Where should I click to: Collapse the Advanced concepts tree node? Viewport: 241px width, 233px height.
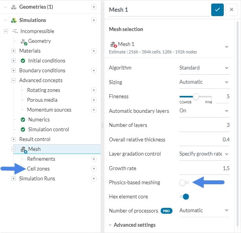click(13, 80)
